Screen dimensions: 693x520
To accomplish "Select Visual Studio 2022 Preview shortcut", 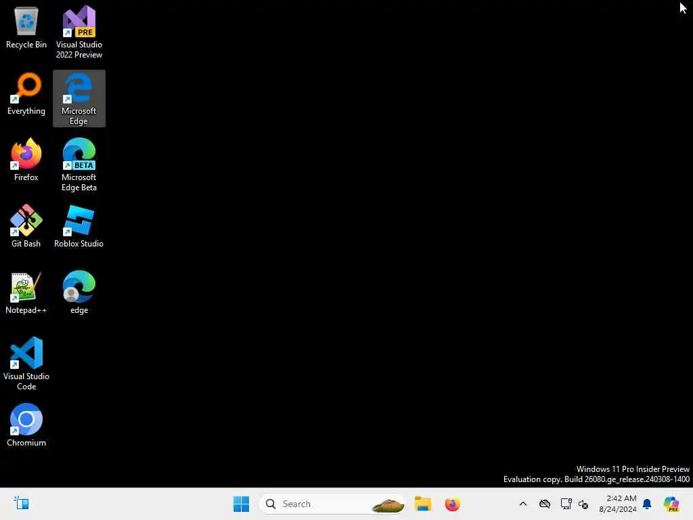I will click(79, 32).
